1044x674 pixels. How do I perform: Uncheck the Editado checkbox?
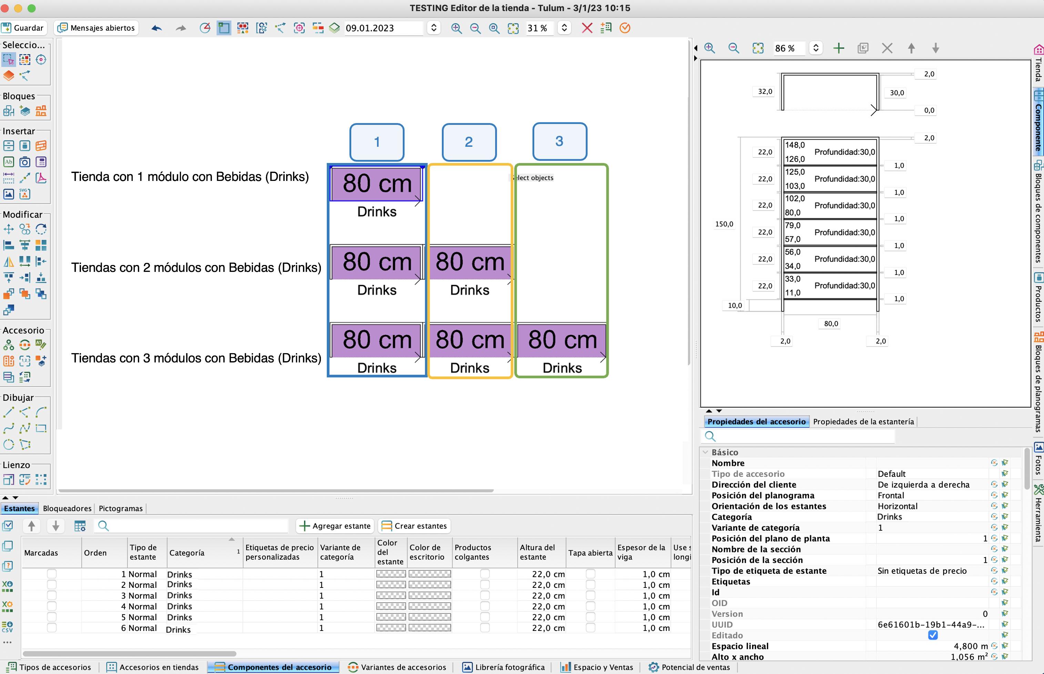coord(933,635)
